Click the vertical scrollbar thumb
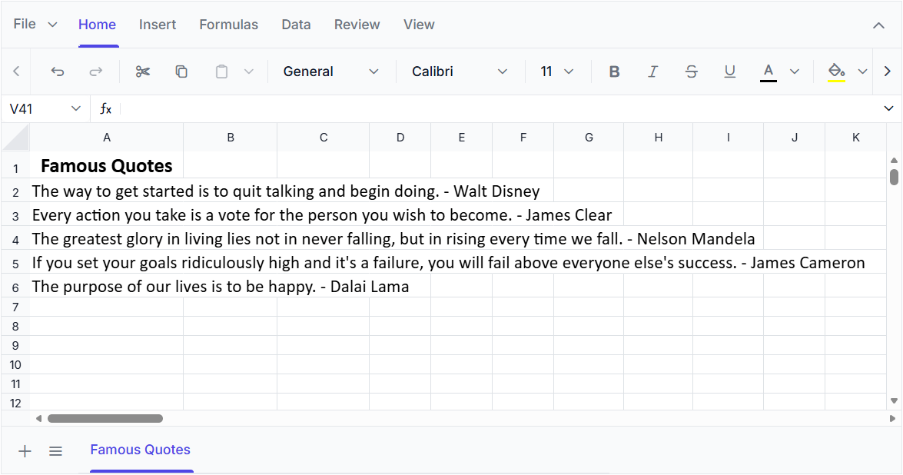Image resolution: width=903 pixels, height=475 pixels. (894, 176)
